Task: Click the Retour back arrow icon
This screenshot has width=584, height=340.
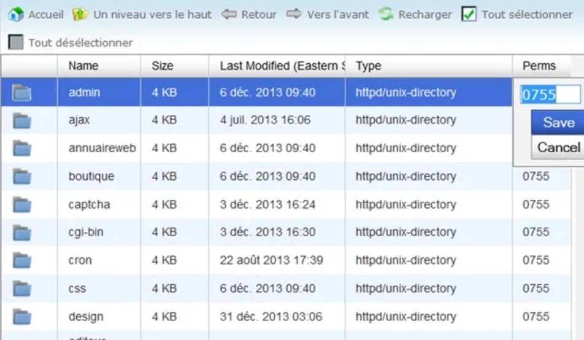Action: [229, 15]
